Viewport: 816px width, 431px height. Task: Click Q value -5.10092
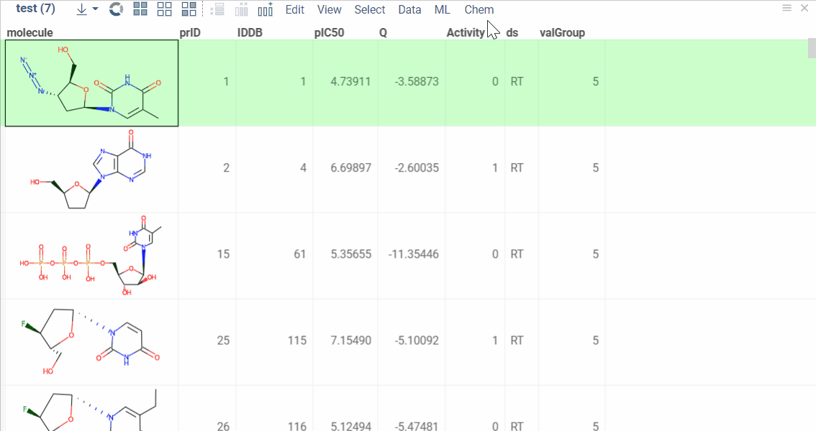pyautogui.click(x=417, y=340)
